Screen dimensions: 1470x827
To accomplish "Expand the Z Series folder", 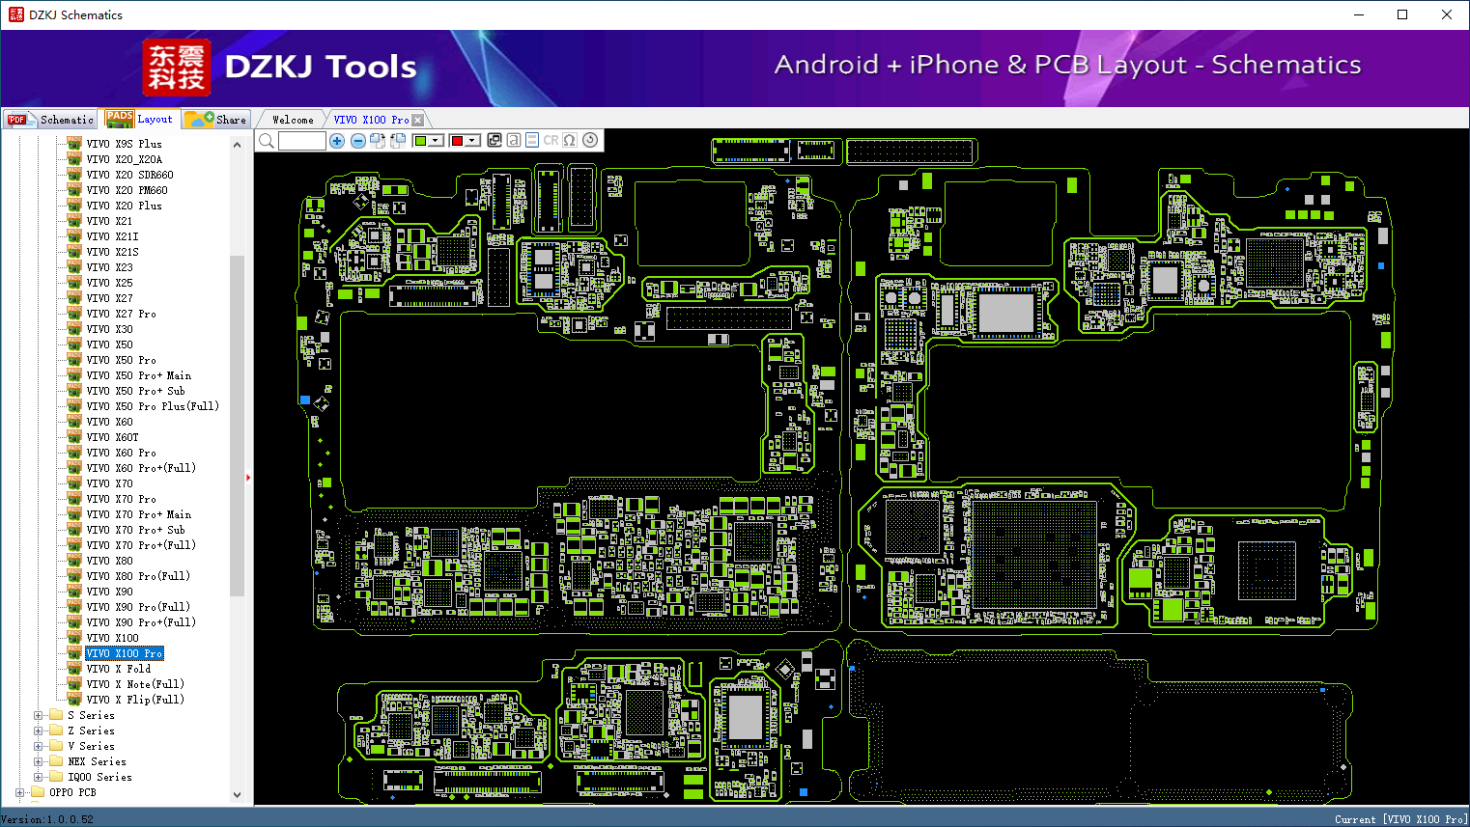I will point(39,731).
